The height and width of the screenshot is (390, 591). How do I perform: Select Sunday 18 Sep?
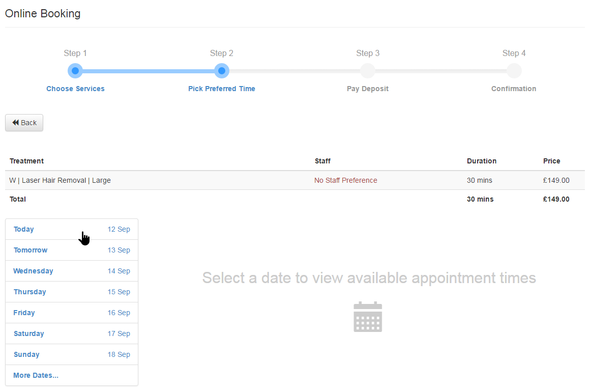coord(72,354)
